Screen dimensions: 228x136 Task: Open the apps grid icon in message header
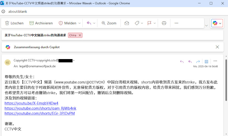[206, 62]
